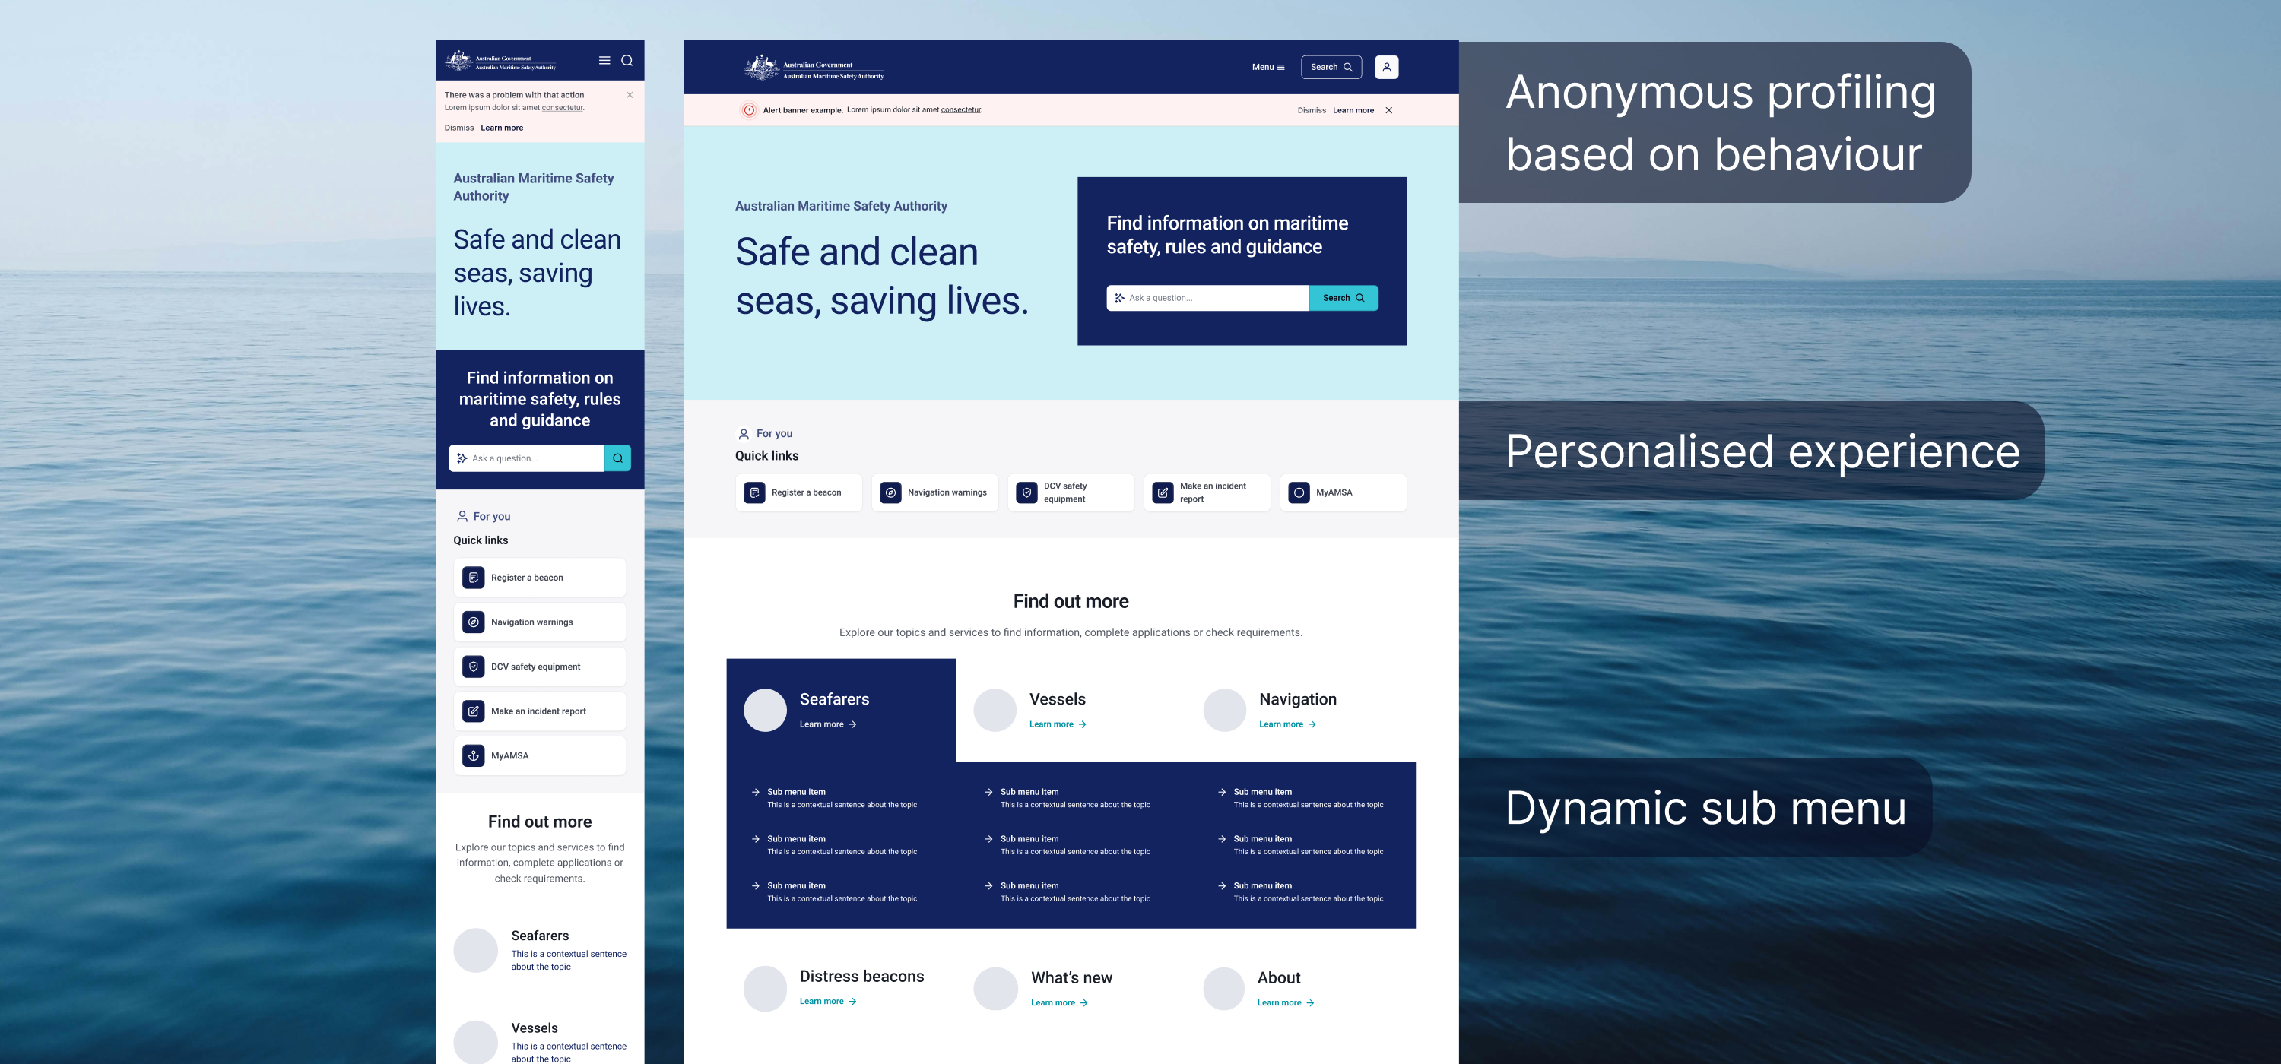
Task: Click Dismiss in the desktop alert banner
Action: 1312,111
